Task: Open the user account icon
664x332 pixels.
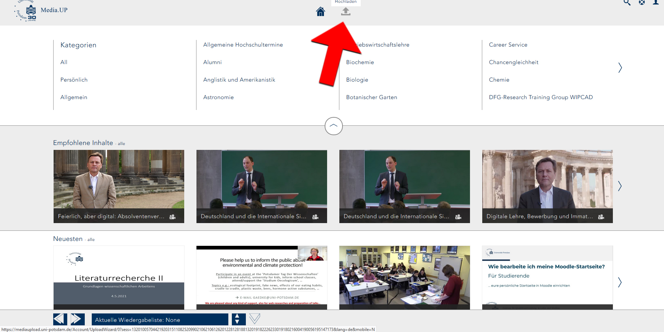Action: pyautogui.click(x=656, y=3)
